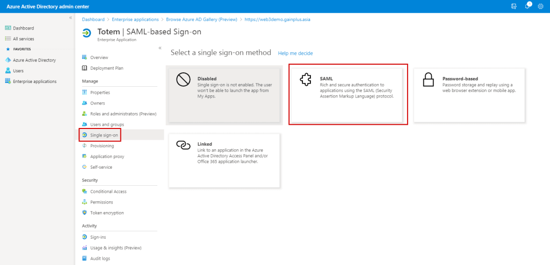Click the Sign-ins icon
Viewport: 550px width, 265px height.
pos(84,237)
